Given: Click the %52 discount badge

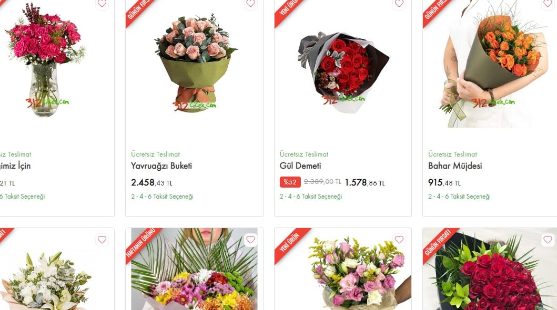Looking at the screenshot, I should pos(290,182).
